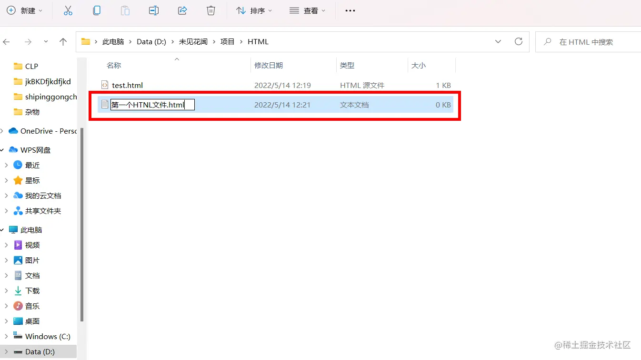
Task: Open the CLP folder in sidebar
Action: point(31,66)
